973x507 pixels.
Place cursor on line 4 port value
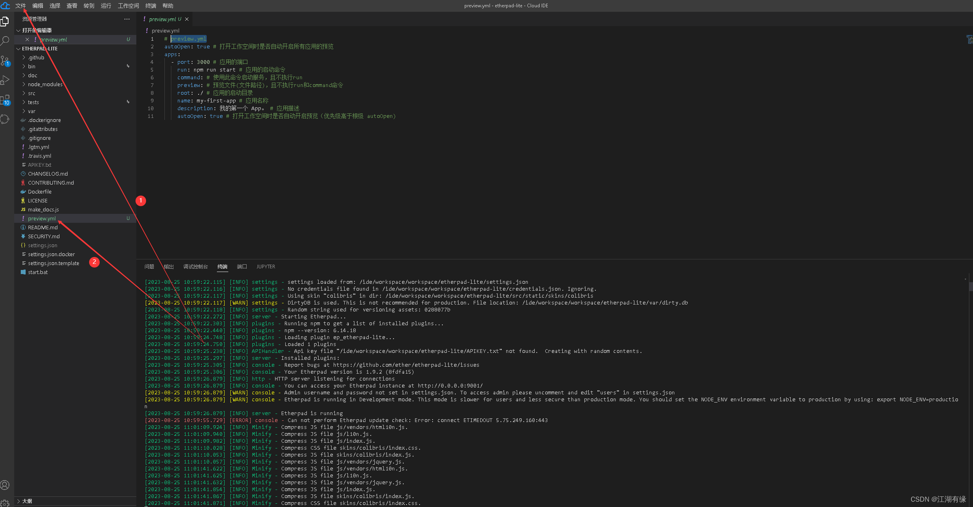tap(203, 62)
